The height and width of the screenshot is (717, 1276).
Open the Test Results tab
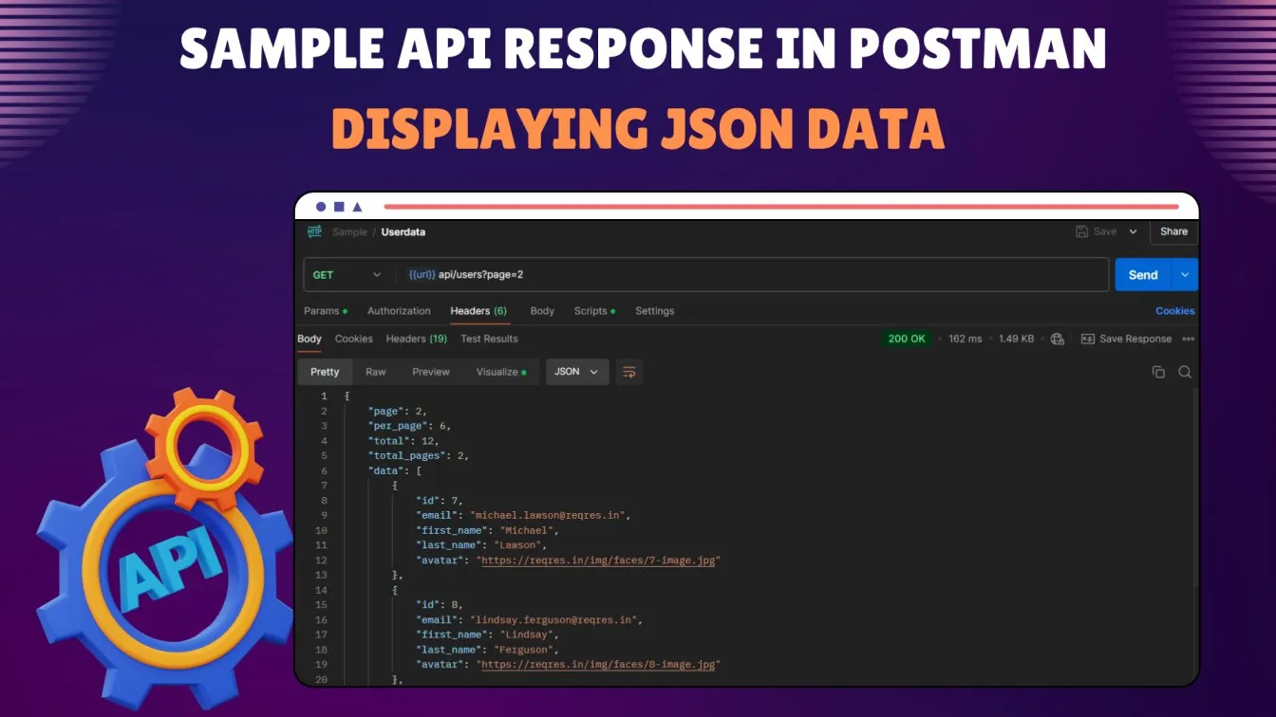tap(489, 339)
